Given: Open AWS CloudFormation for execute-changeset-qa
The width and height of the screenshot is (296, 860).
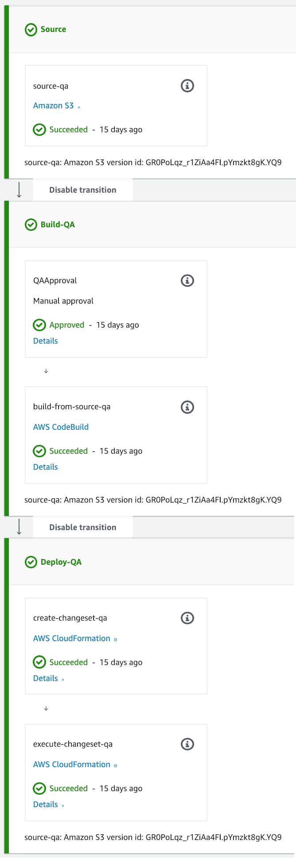Looking at the screenshot, I should coord(71,764).
